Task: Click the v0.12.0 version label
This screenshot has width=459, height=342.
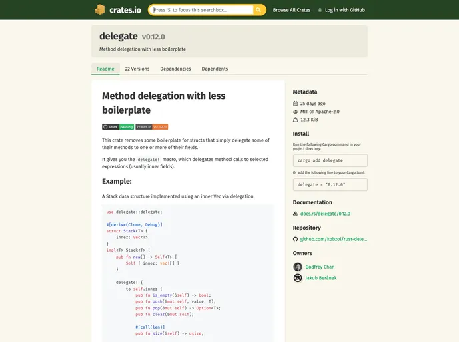Action: (153, 37)
